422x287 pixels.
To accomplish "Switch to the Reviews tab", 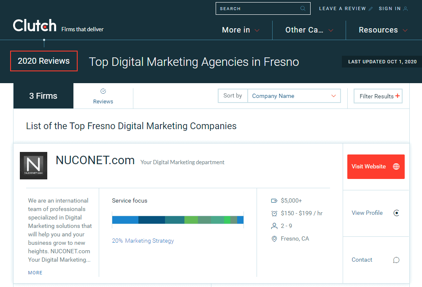I will (x=103, y=96).
